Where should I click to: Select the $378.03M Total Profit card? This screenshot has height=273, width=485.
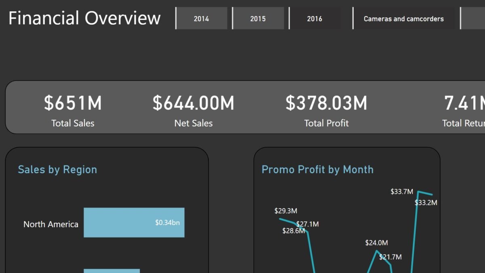(326, 103)
